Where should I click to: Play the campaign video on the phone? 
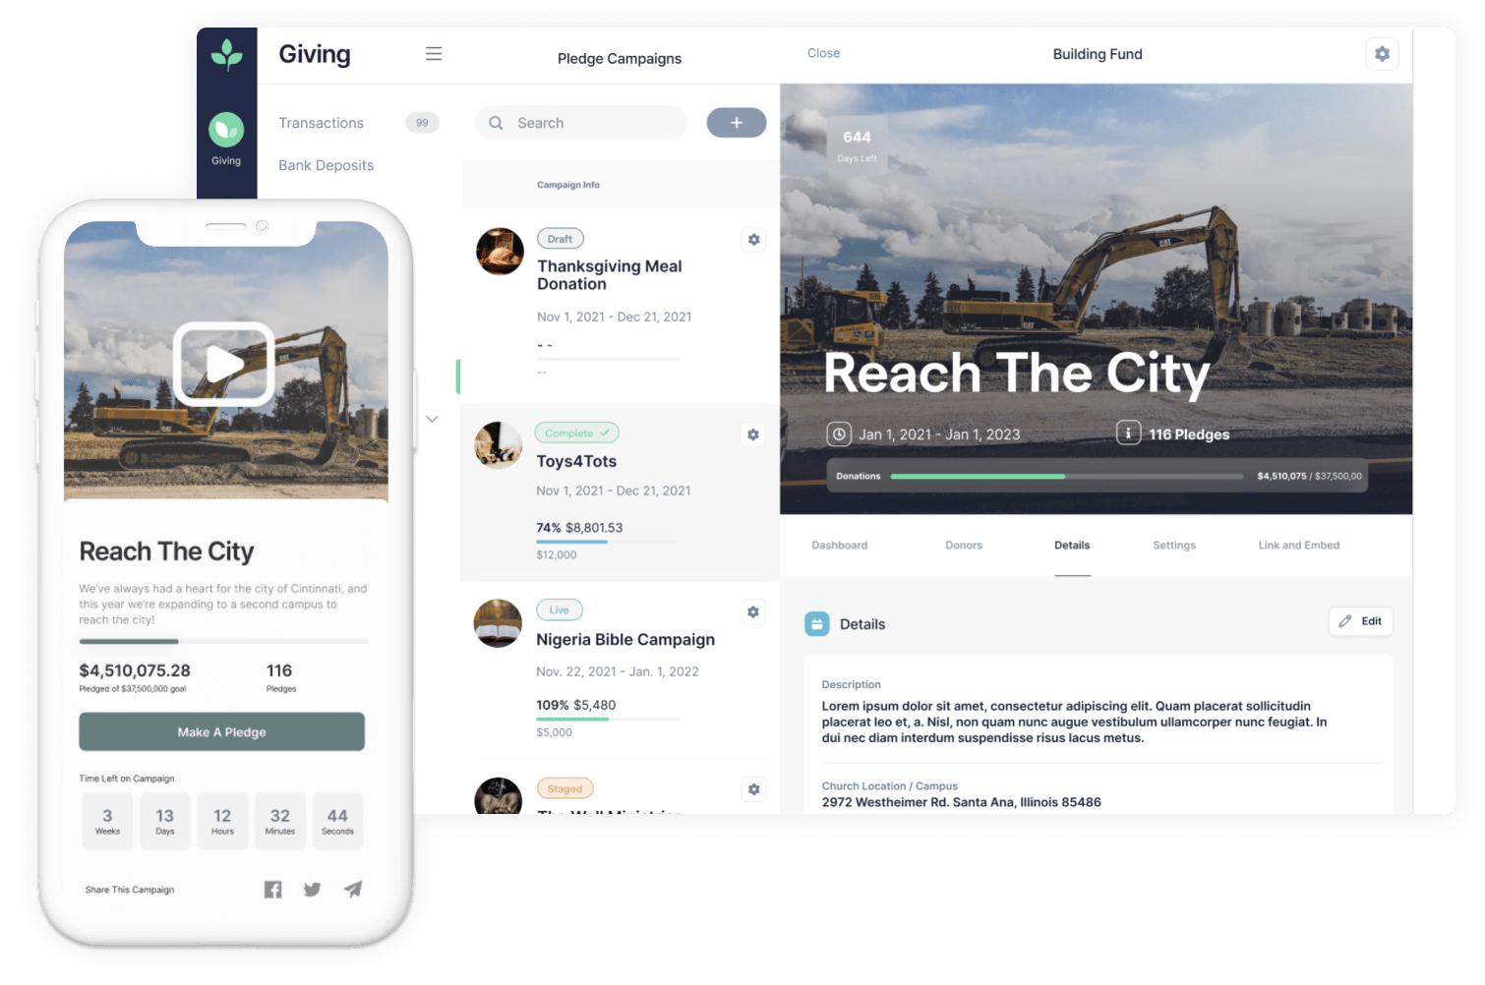point(224,364)
